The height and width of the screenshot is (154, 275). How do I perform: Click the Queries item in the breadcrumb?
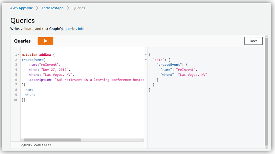tap(79, 8)
